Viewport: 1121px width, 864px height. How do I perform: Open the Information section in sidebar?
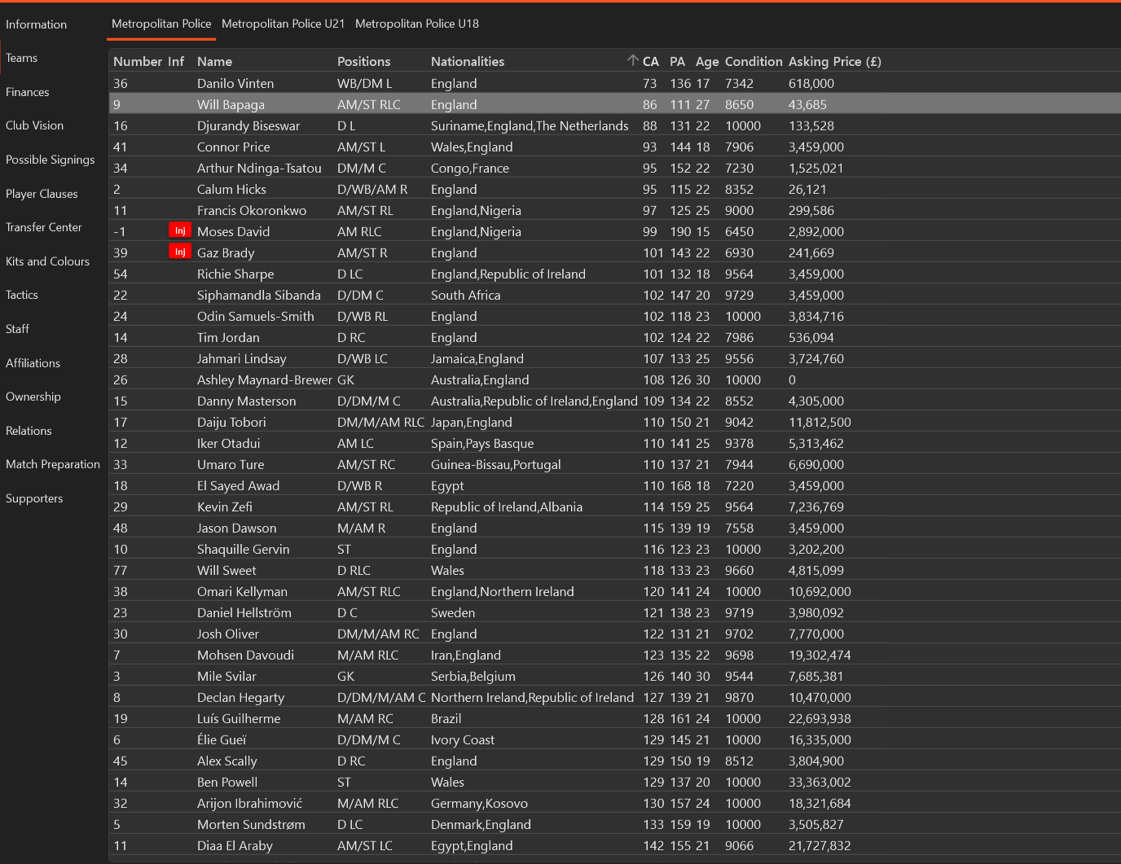tap(37, 24)
